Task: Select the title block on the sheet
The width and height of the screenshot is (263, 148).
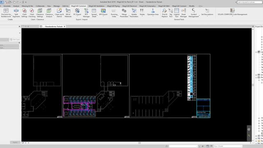Action: (203, 108)
